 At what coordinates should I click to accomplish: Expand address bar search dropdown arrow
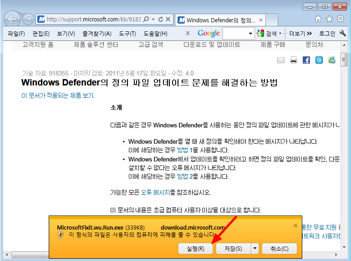153,20
